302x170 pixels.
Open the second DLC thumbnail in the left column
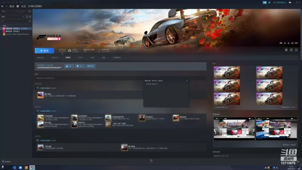tap(227, 86)
